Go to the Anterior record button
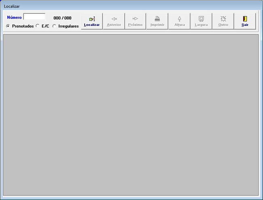Viewport: 263px width, 200px height. point(114,21)
